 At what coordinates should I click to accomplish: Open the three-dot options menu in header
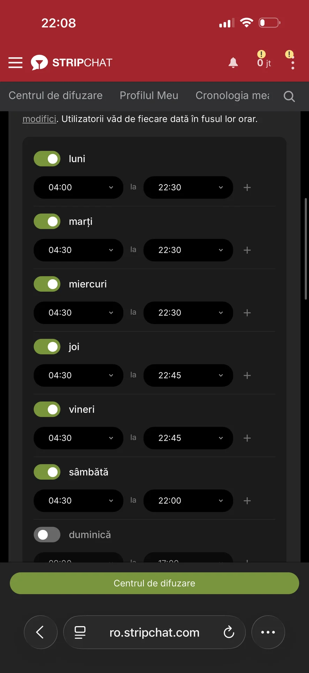pyautogui.click(x=293, y=64)
